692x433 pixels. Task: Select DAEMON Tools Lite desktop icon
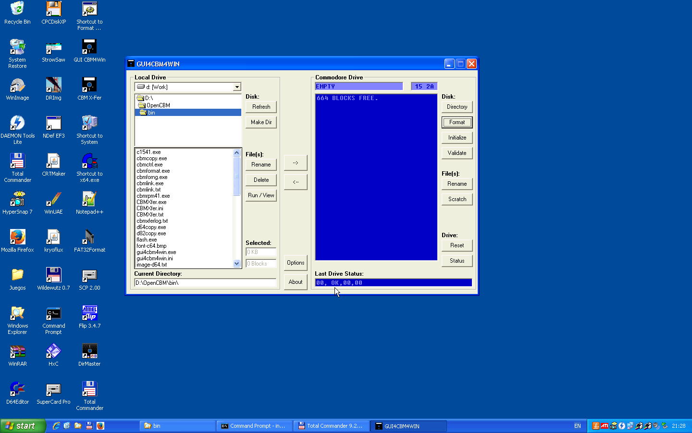tap(17, 130)
